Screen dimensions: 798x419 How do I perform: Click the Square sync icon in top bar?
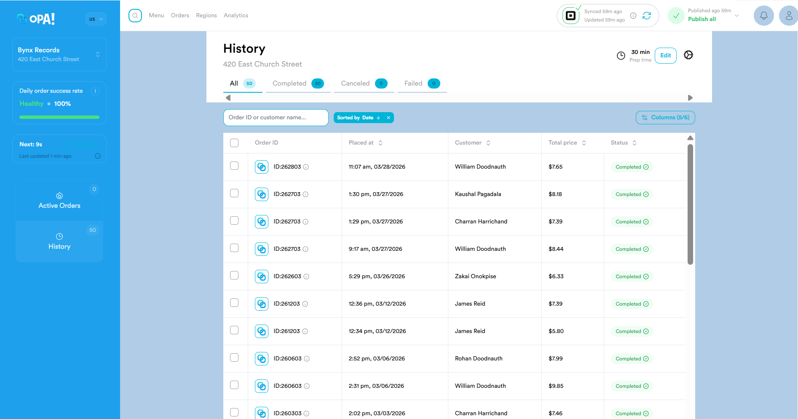[x=570, y=16]
